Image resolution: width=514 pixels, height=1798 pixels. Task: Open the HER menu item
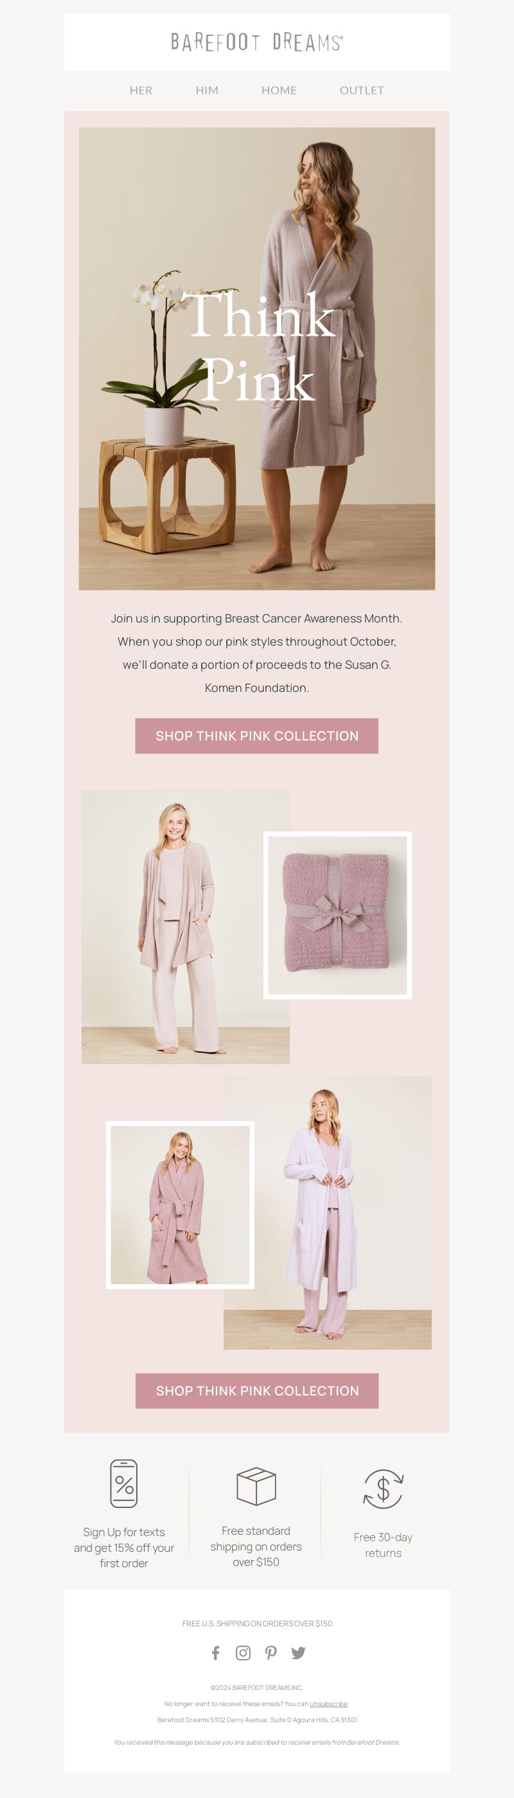(141, 90)
